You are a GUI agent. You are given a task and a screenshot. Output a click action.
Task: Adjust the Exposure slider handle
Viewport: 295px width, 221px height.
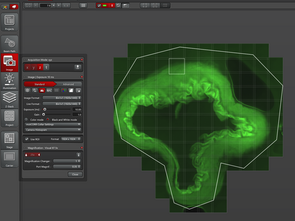45,109
